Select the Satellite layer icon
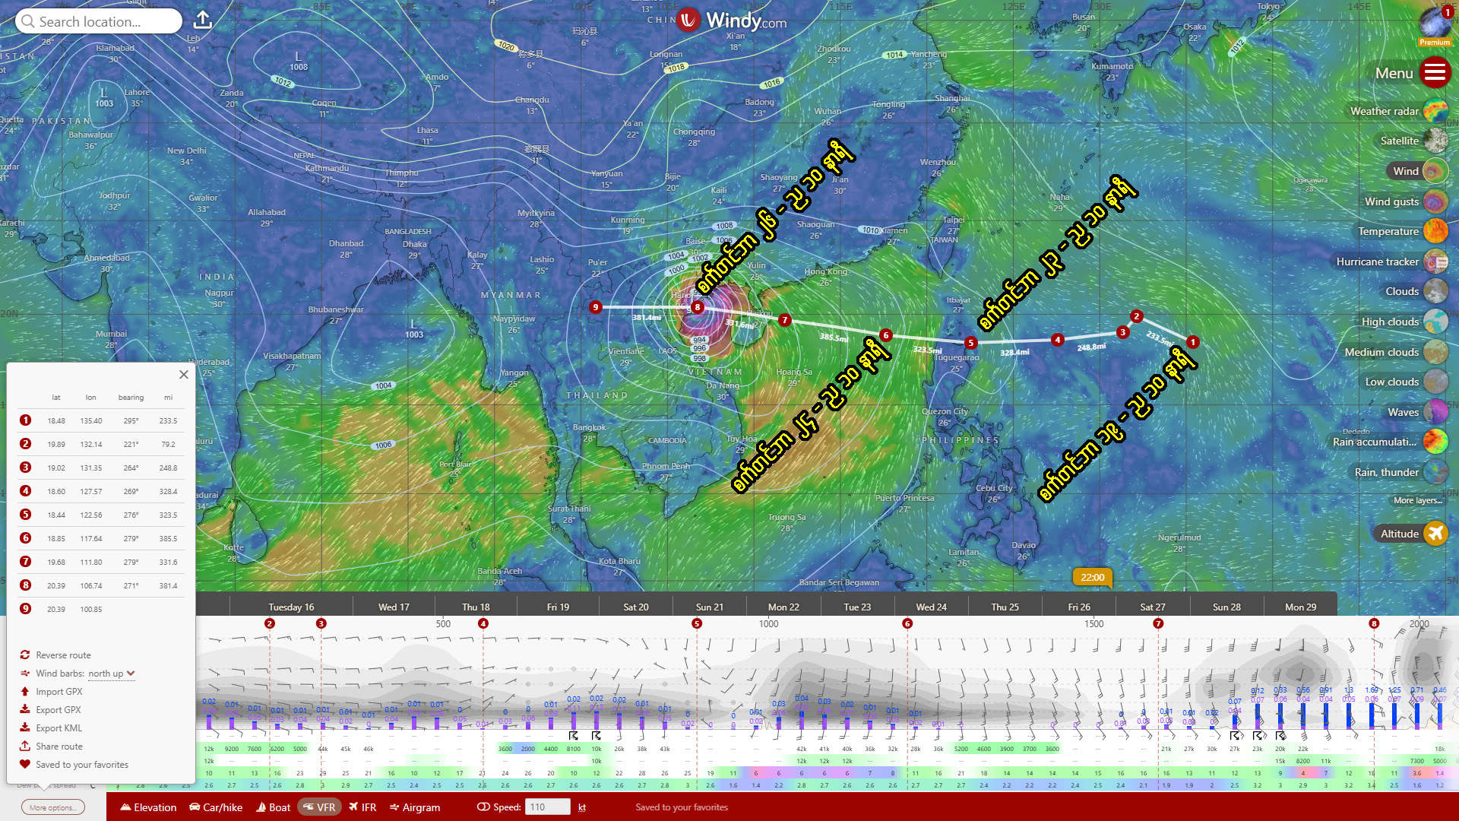This screenshot has width=1459, height=821. [1435, 141]
